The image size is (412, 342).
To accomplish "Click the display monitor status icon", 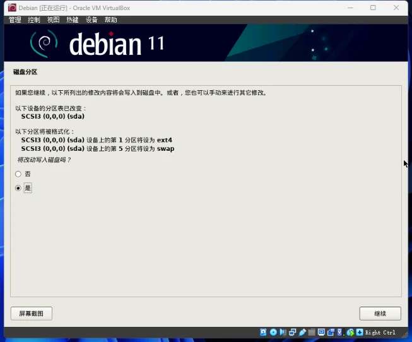I will (x=321, y=333).
